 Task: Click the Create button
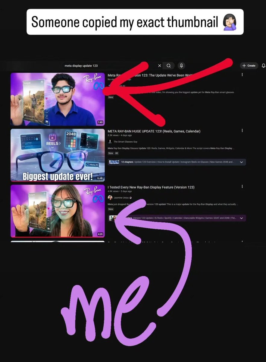pos(249,65)
